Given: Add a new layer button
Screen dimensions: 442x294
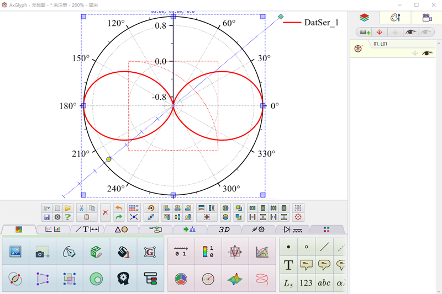Looking at the screenshot, I should pos(365,32).
